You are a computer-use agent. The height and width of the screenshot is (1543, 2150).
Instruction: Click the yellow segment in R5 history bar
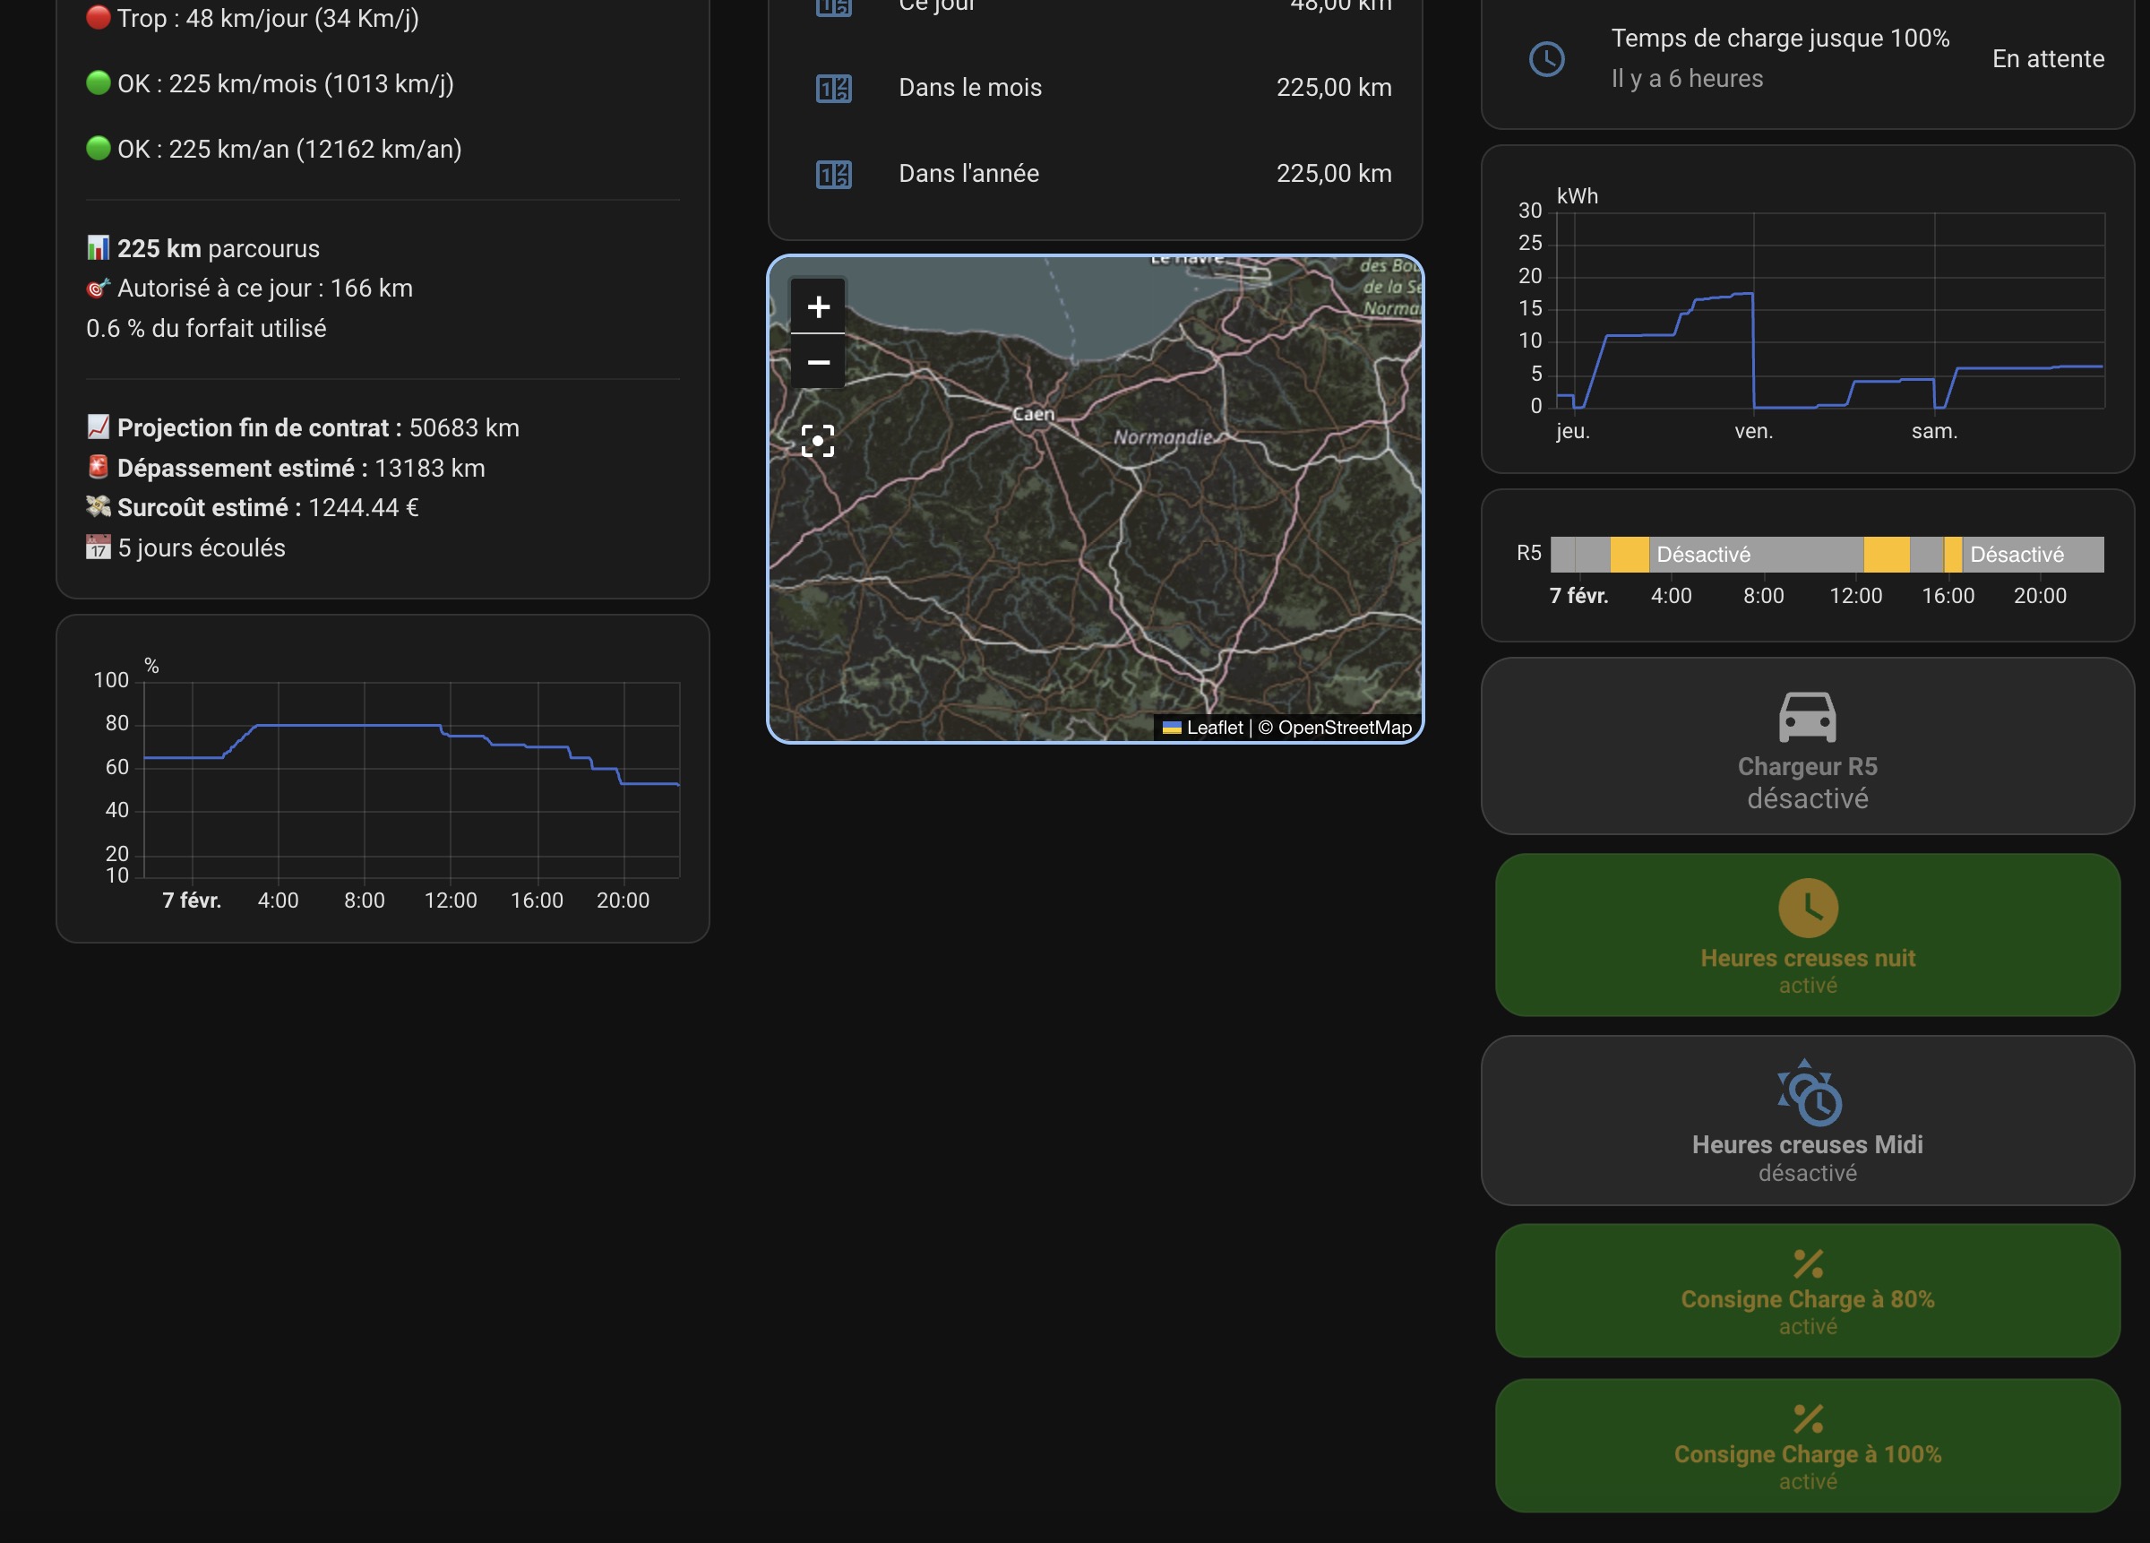[1629, 555]
